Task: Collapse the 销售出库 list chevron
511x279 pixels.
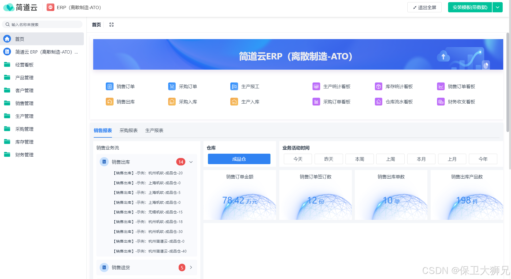Action: tap(191, 162)
